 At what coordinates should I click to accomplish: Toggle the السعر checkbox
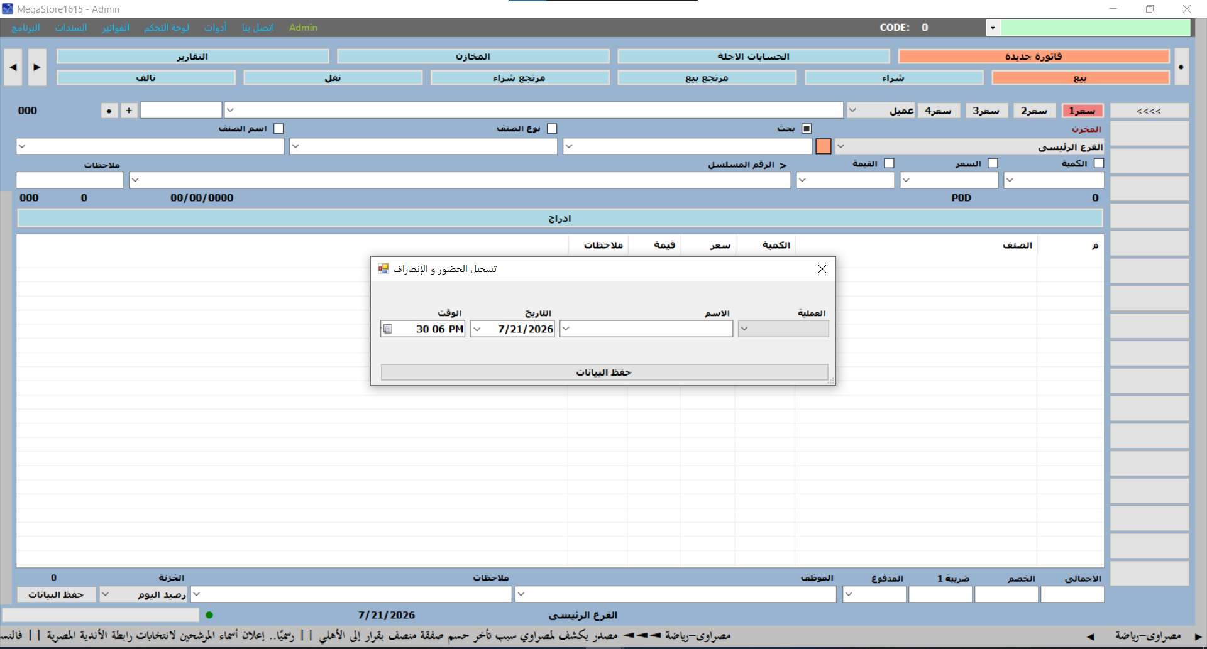click(993, 163)
